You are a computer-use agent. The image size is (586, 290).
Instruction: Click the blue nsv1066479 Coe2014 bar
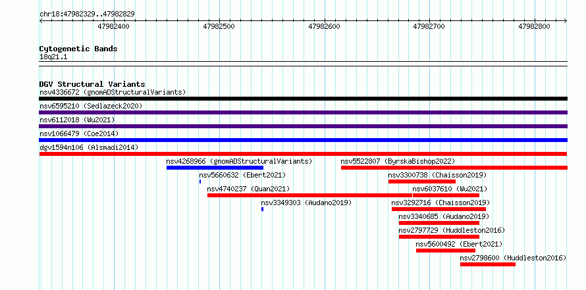point(303,140)
